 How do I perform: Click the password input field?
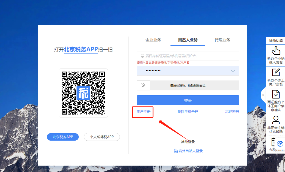188,71
